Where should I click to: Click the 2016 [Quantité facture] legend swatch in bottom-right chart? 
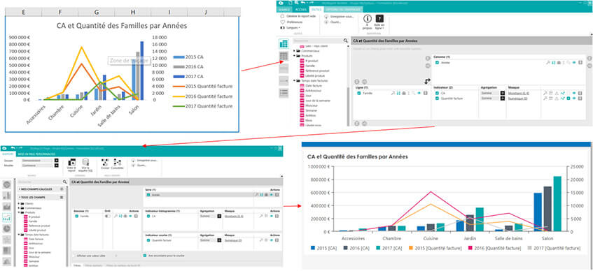(471, 248)
